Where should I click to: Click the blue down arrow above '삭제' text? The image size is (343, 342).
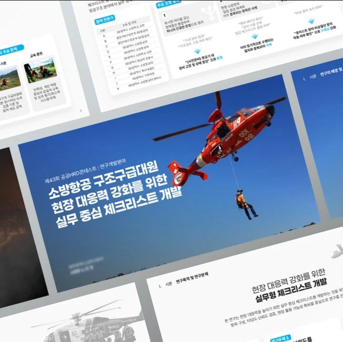255,36
